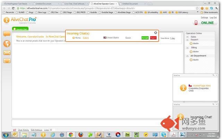Close the Incoming Chat(s) popup
Viewport: 222px width, 139px height.
[155, 33]
